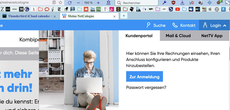Collapse the Login dropdown menu

click(x=214, y=25)
